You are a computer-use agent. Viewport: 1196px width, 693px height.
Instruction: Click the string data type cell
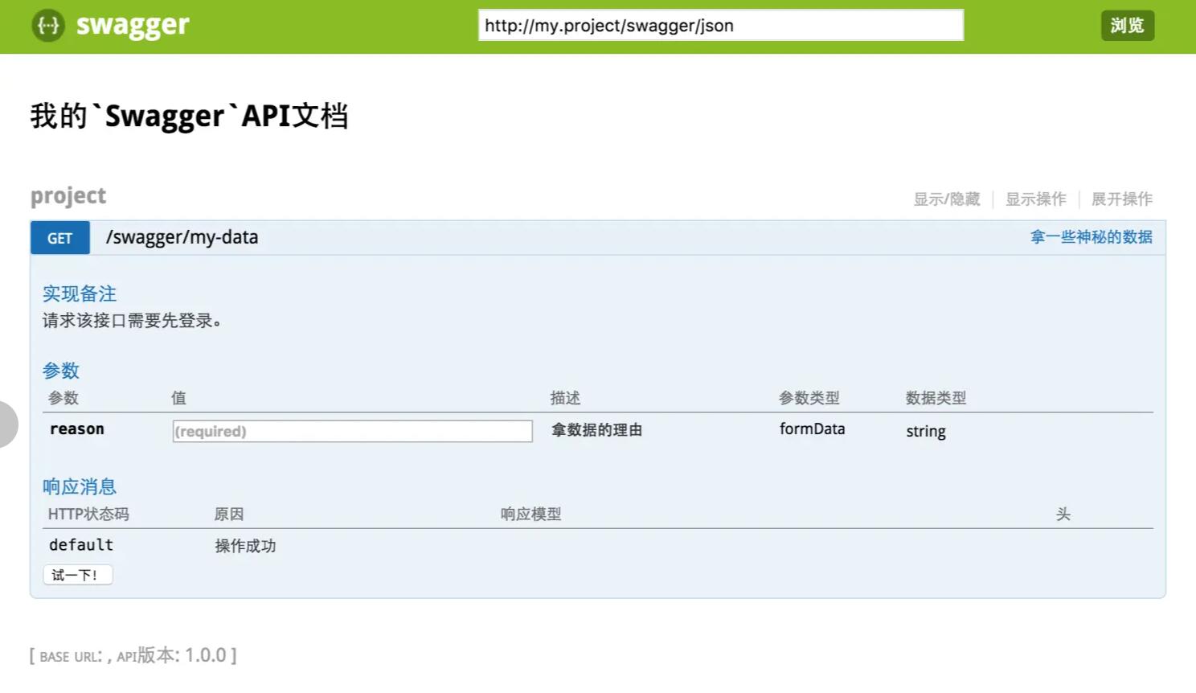tap(926, 432)
